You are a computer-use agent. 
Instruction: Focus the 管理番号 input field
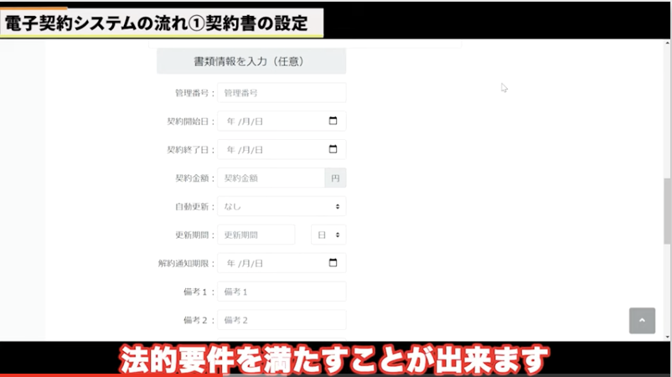pyautogui.click(x=281, y=92)
